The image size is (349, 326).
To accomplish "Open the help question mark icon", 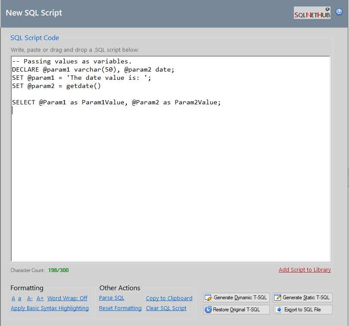I will click(x=339, y=12).
